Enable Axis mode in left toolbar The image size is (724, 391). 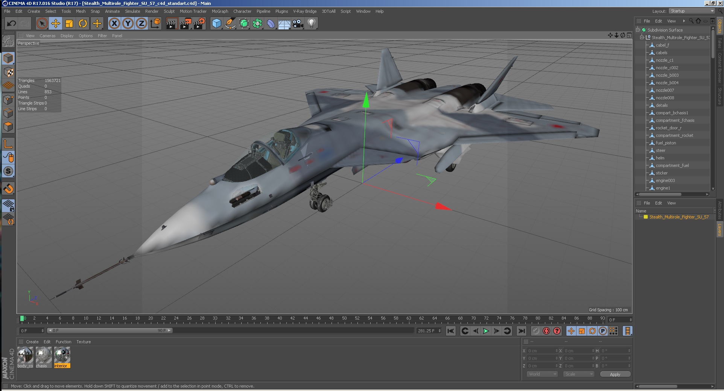8,144
